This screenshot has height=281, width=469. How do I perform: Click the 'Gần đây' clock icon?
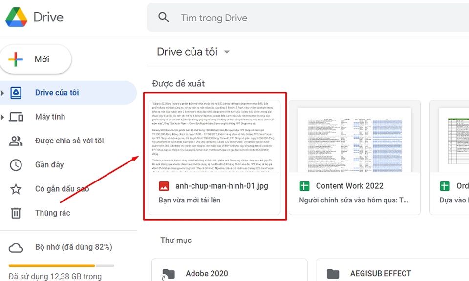point(16,165)
